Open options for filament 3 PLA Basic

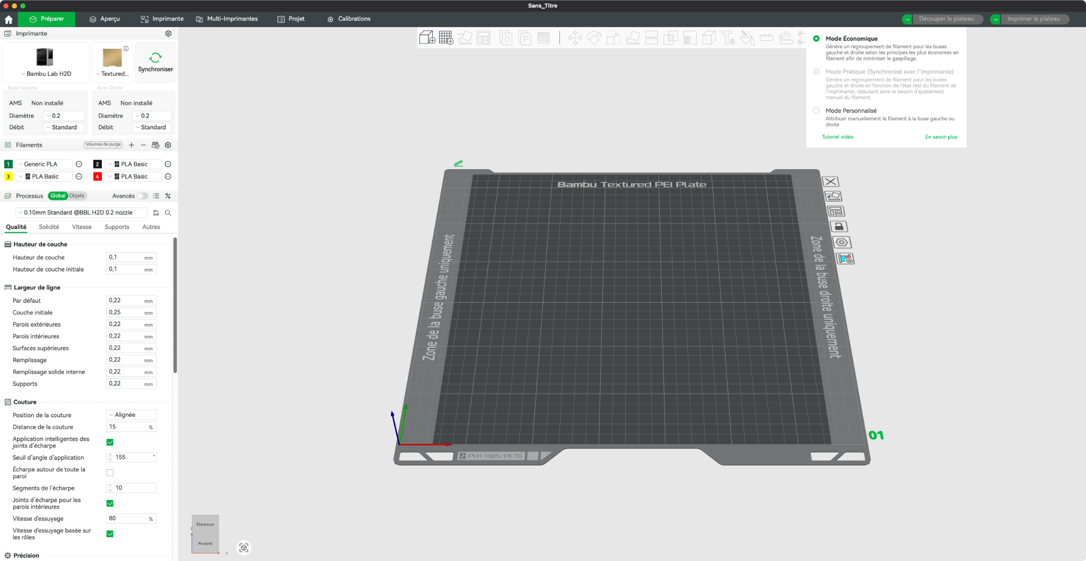tap(79, 177)
